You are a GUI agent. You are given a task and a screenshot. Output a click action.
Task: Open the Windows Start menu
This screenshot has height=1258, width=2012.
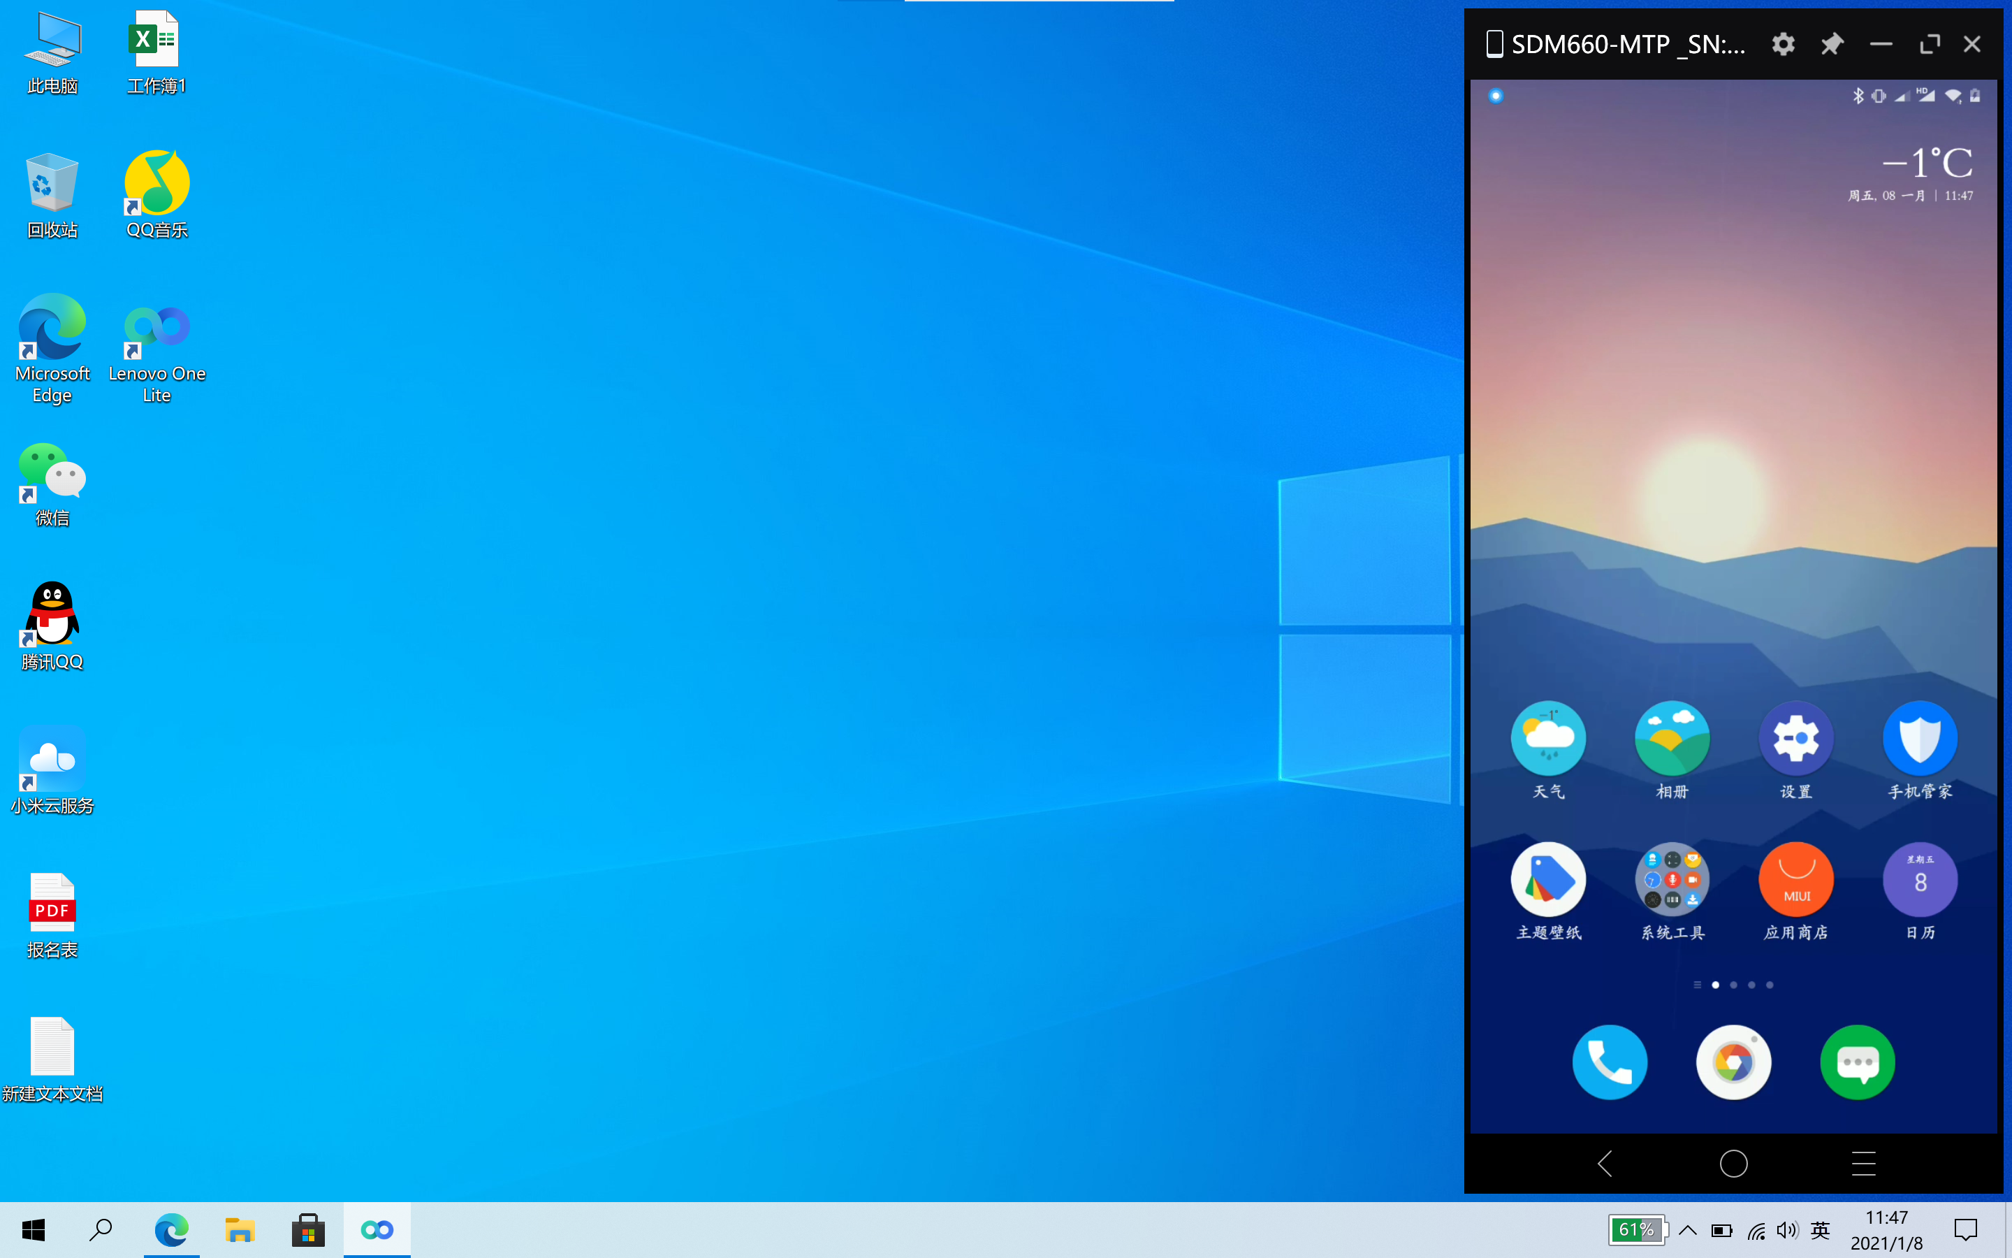coord(34,1230)
